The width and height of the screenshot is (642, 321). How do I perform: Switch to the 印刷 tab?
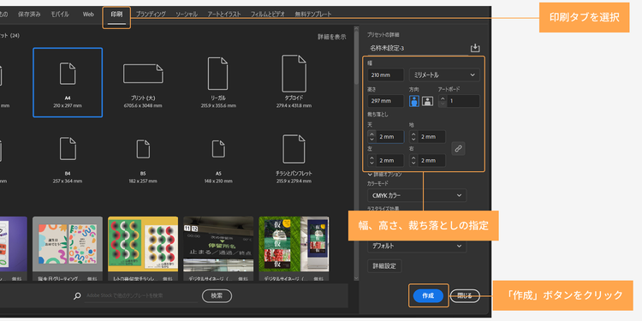tap(116, 15)
